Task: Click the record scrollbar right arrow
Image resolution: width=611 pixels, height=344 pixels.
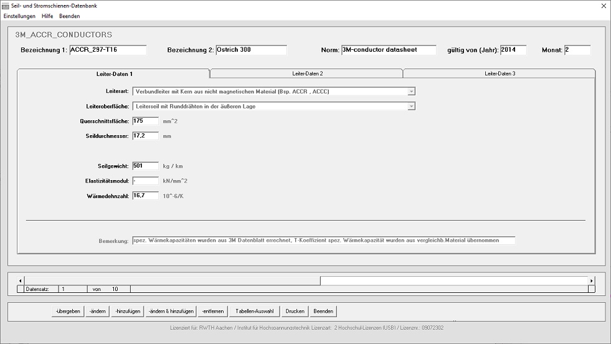Action: [592, 281]
